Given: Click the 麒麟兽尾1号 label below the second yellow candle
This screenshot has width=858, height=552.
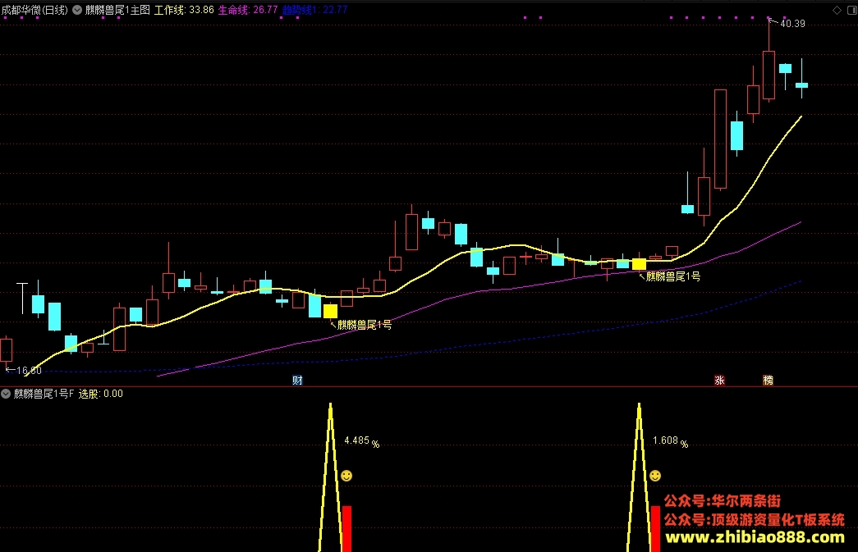Looking at the screenshot, I should click(673, 276).
